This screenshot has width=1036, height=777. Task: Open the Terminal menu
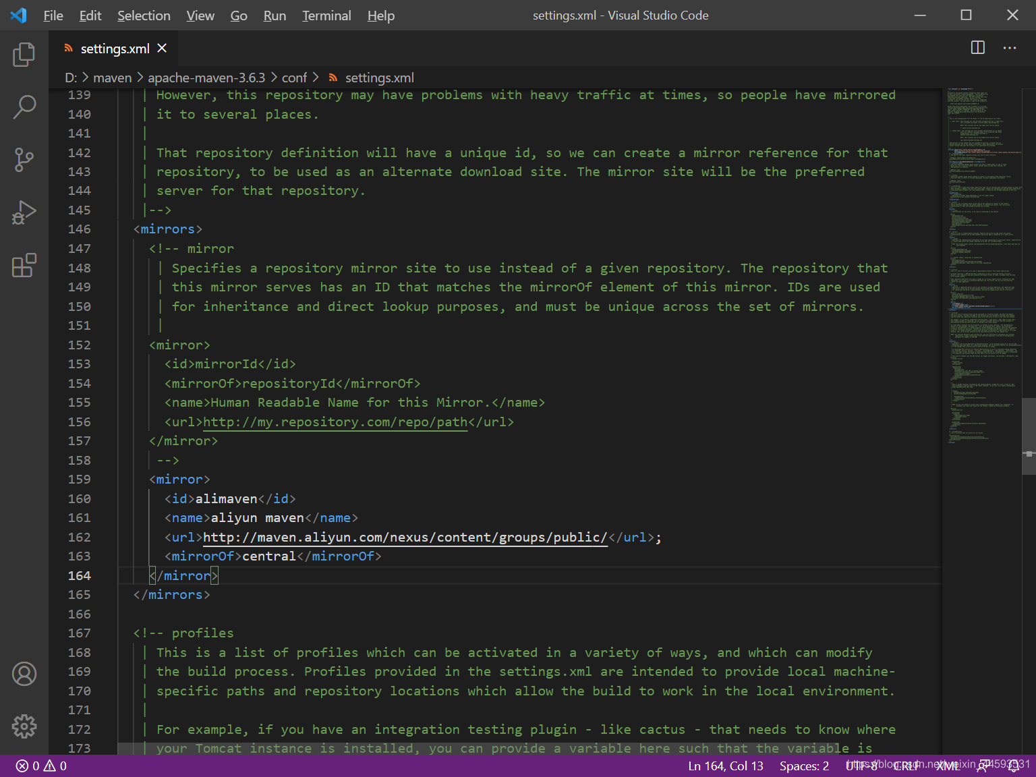click(x=326, y=16)
